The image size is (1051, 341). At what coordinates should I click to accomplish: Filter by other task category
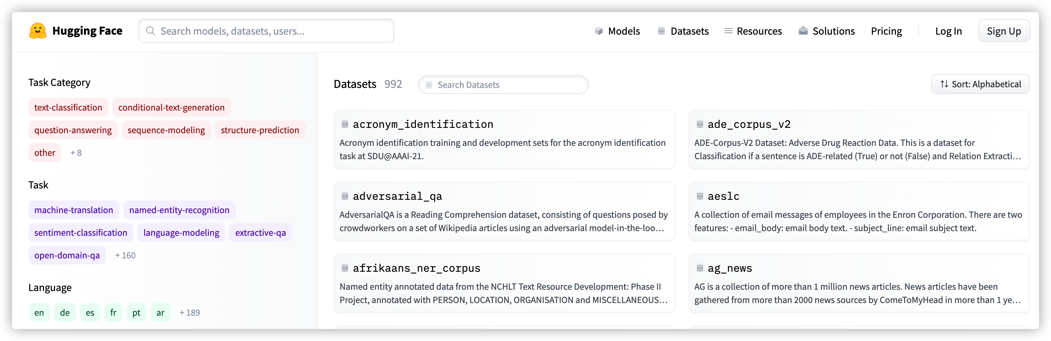point(45,153)
